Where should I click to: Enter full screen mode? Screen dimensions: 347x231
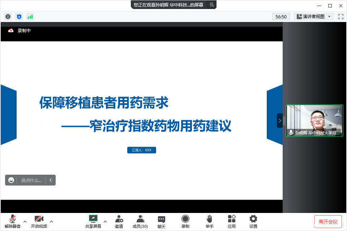pyautogui.click(x=340, y=17)
